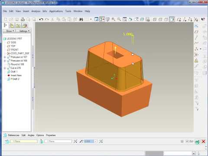The image size is (208, 156).
Task: Toggle the wireframe display icon
Action: 155,19
